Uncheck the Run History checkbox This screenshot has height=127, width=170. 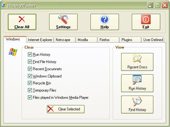30,54
